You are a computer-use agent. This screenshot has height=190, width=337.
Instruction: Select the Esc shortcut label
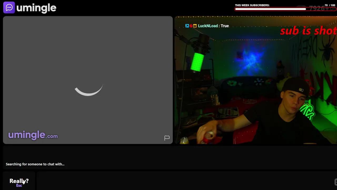coord(19,185)
